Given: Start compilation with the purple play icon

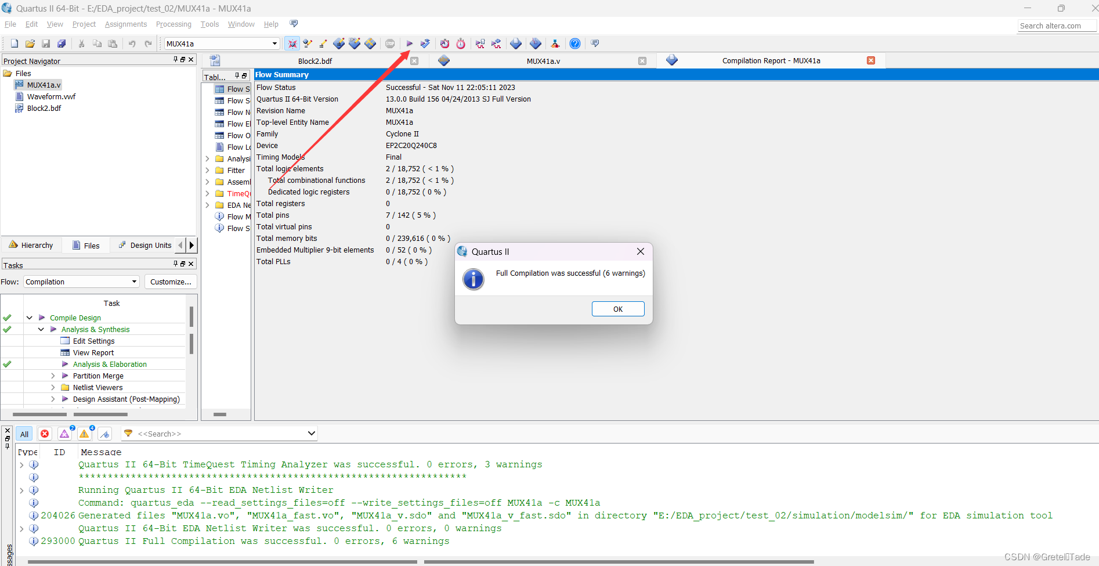Looking at the screenshot, I should 410,44.
